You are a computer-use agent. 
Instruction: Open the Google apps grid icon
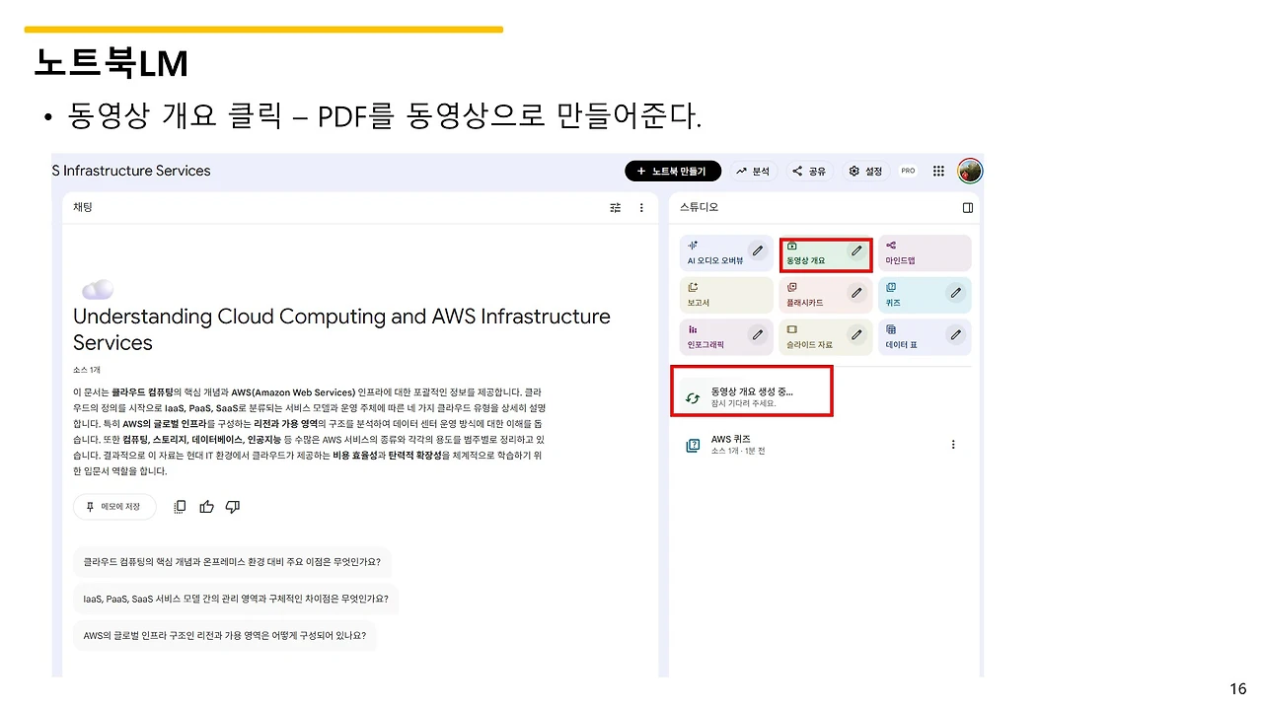pos(938,171)
